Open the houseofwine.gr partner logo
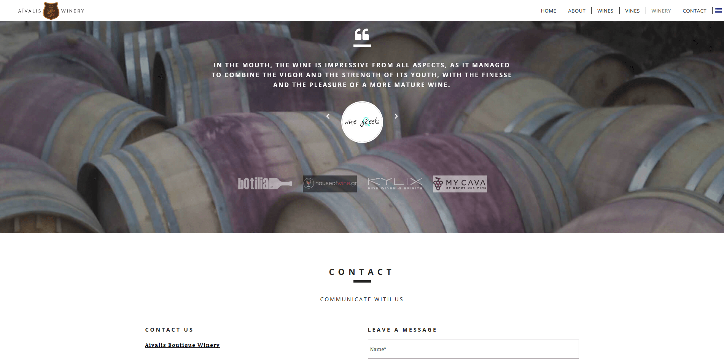Viewport: 724px width, 359px height. point(330,184)
